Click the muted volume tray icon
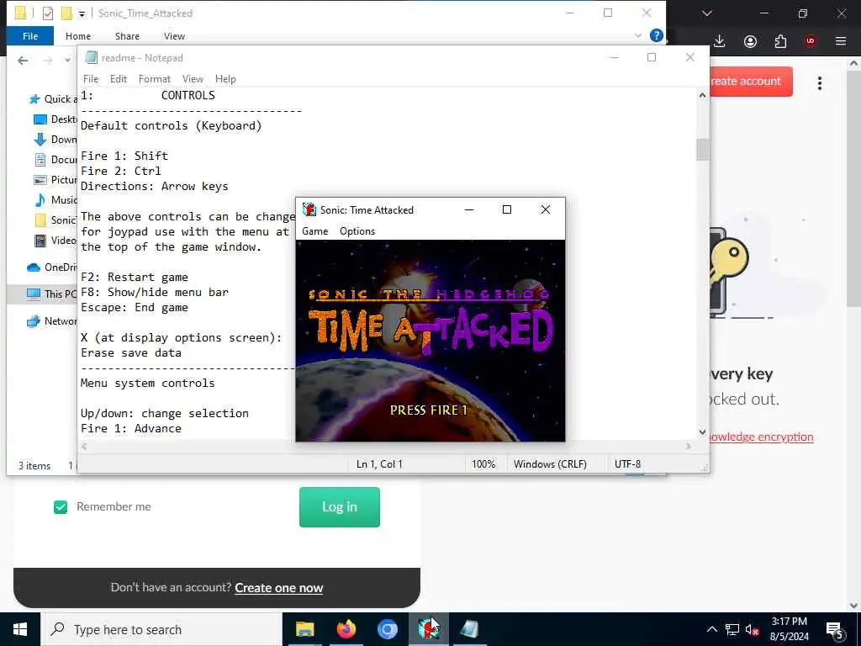Screen dimensions: 861x646 [753, 629]
